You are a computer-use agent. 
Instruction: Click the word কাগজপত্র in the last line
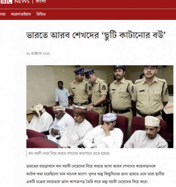tap(78, 182)
